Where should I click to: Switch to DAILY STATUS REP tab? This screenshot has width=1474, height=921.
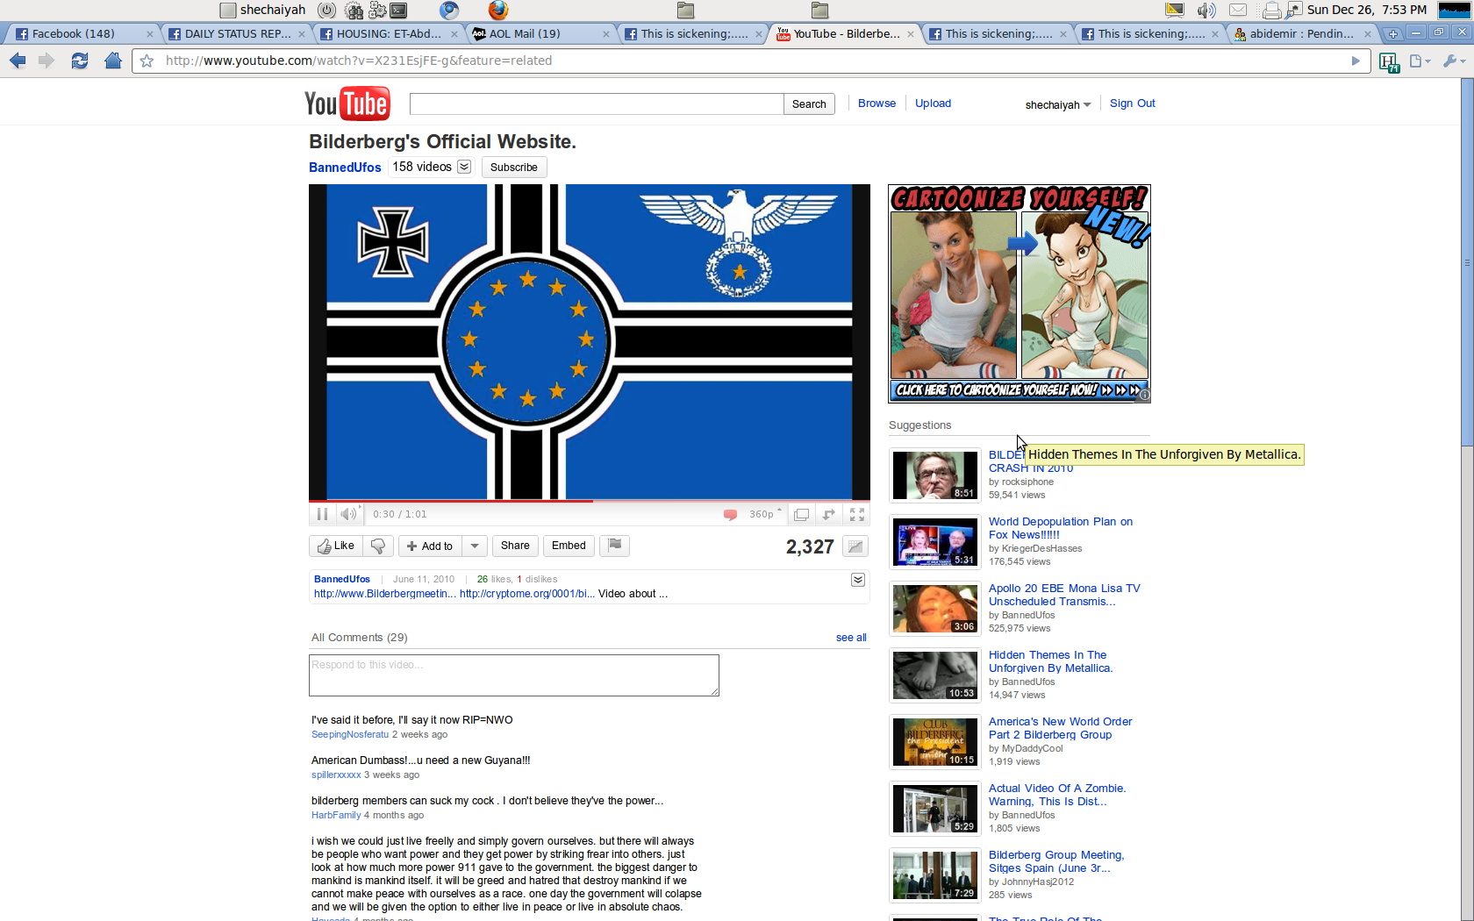237,33
